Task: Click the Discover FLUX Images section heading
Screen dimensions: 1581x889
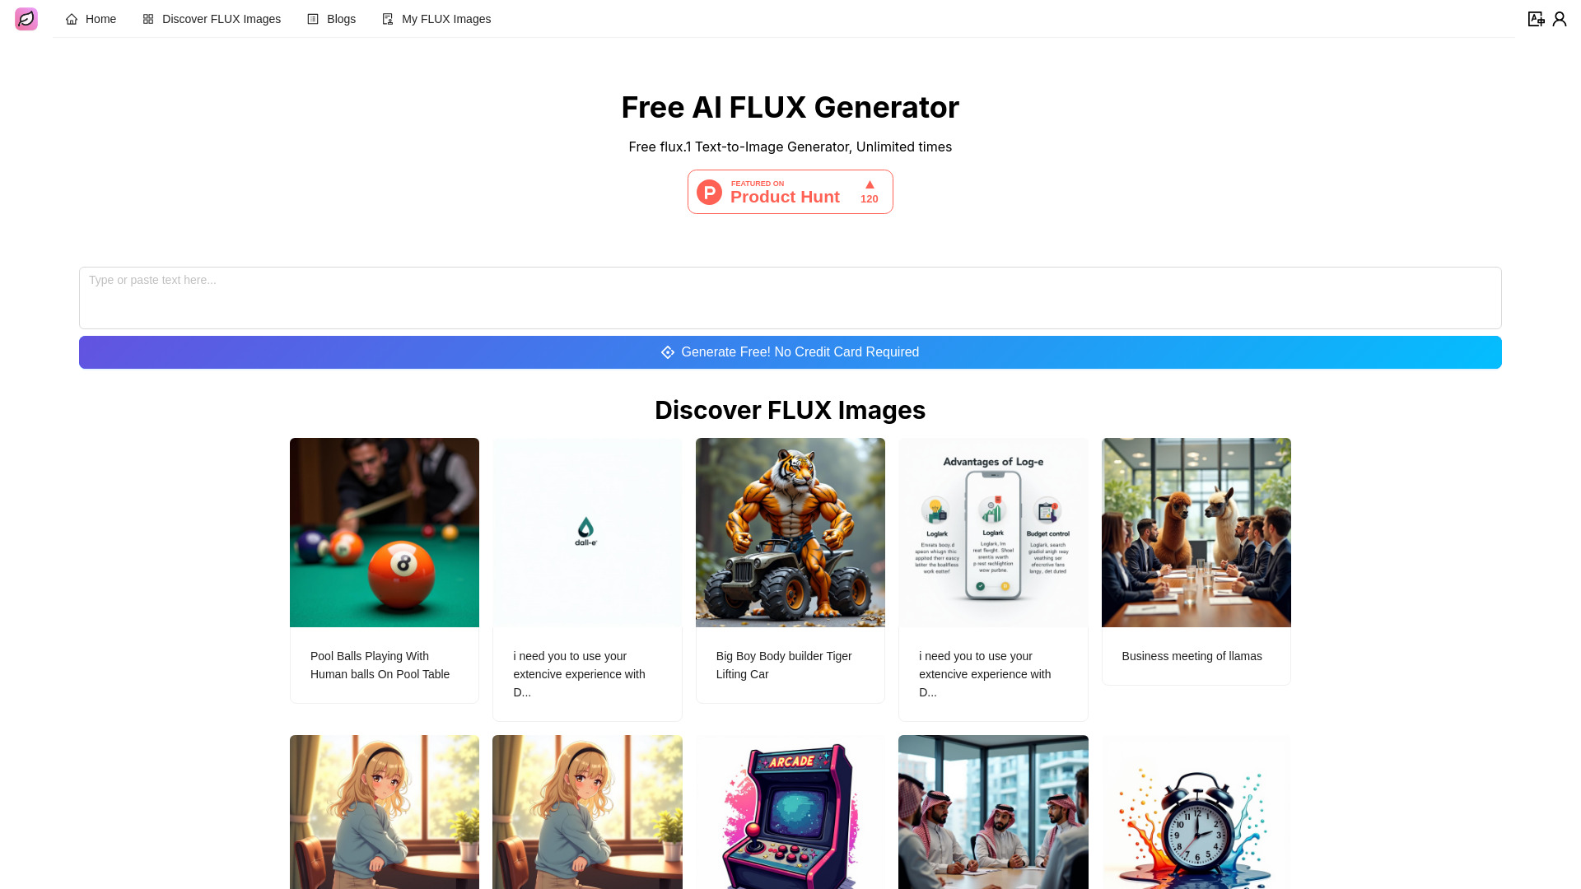Action: click(x=790, y=410)
